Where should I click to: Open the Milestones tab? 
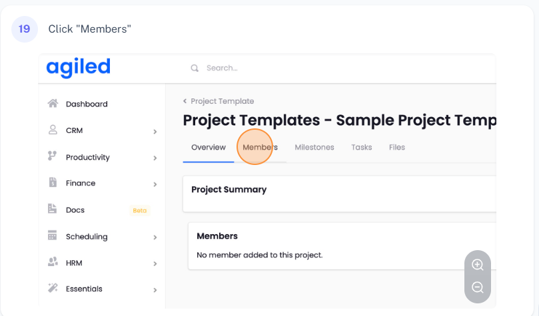314,147
